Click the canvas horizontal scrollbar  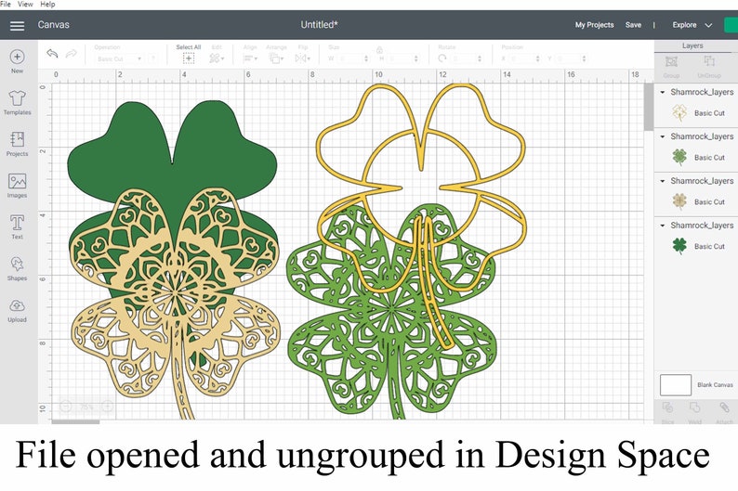(x=75, y=422)
